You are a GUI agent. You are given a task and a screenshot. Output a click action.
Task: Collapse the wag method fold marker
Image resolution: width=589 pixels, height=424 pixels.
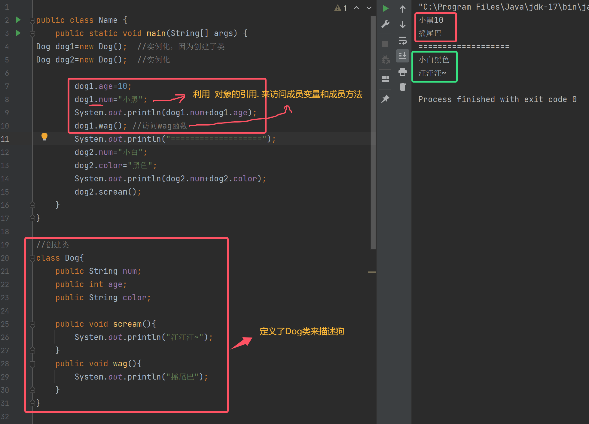click(x=32, y=364)
